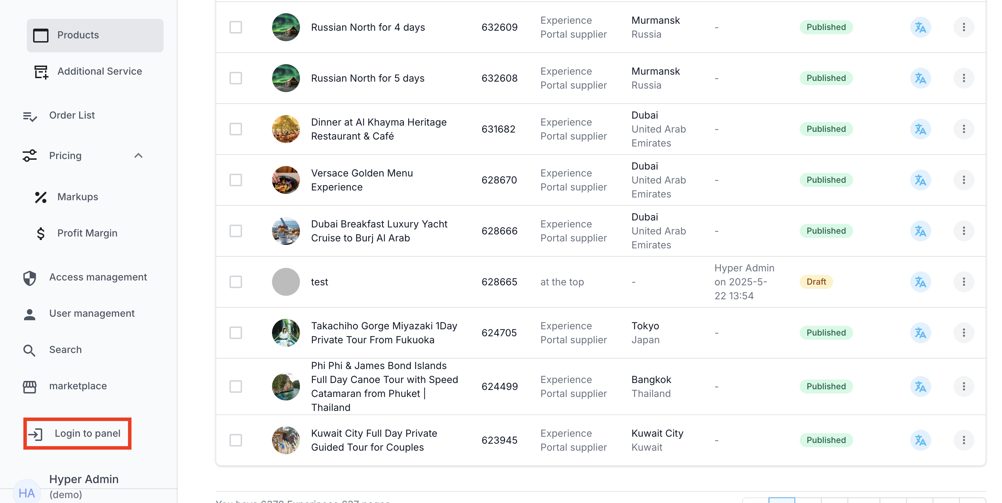Tick the Dubai Breakfast Luxury Yacht Cruise checkbox
Screen dimensions: 1002x503
coord(236,231)
